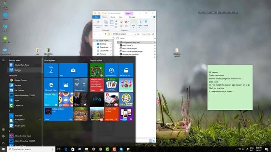The height and width of the screenshot is (152, 271).
Task: Open the Groove Music tile
Action: [111, 70]
